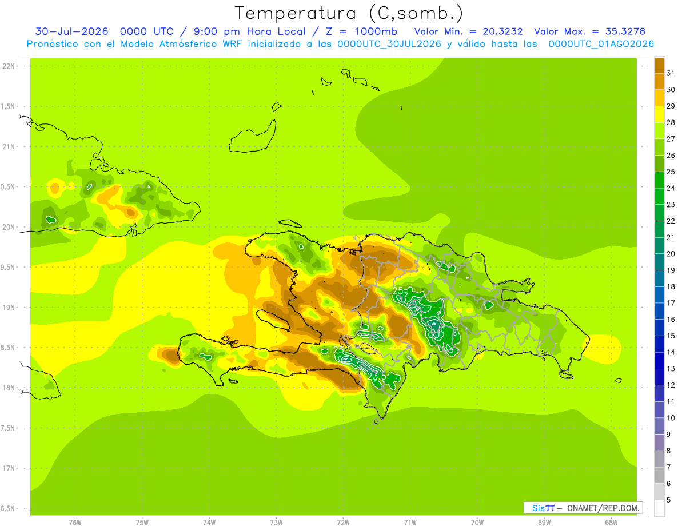This screenshot has width=686, height=530.
Task: Click the "Temperatura (C,somb.)" chart title
Action: [x=349, y=13]
